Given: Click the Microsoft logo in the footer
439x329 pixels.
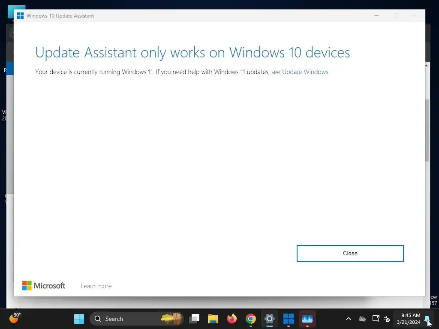Looking at the screenshot, I should coord(44,286).
